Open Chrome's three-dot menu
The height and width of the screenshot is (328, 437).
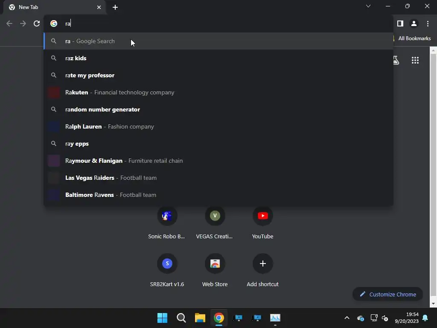pos(428,24)
